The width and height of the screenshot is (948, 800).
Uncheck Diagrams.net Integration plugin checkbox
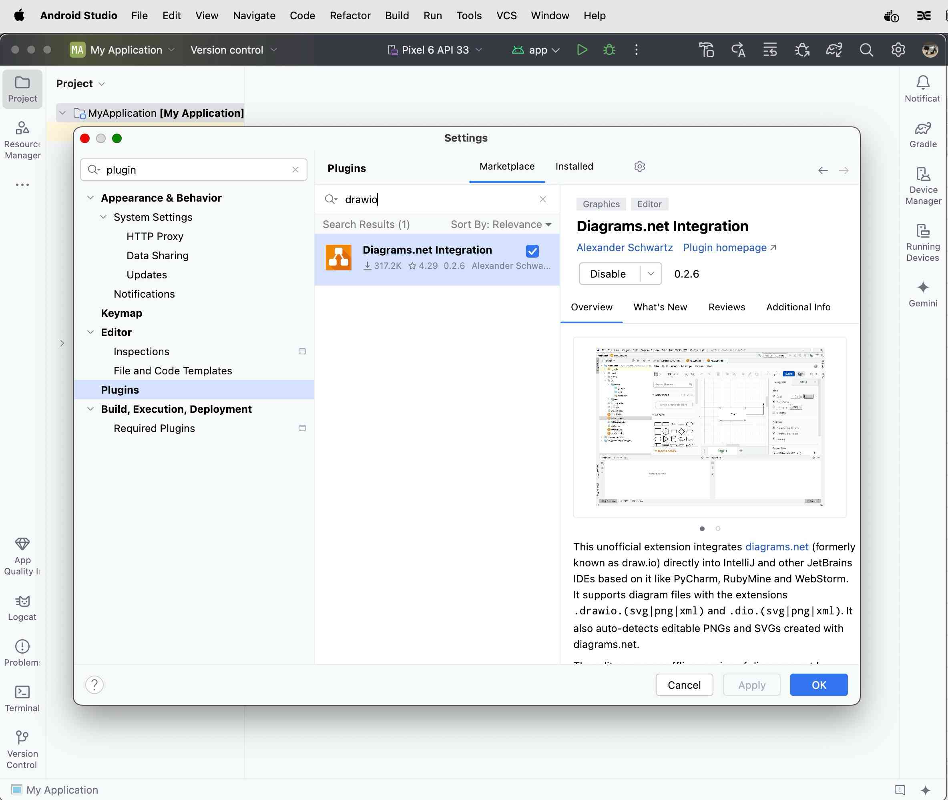(532, 251)
